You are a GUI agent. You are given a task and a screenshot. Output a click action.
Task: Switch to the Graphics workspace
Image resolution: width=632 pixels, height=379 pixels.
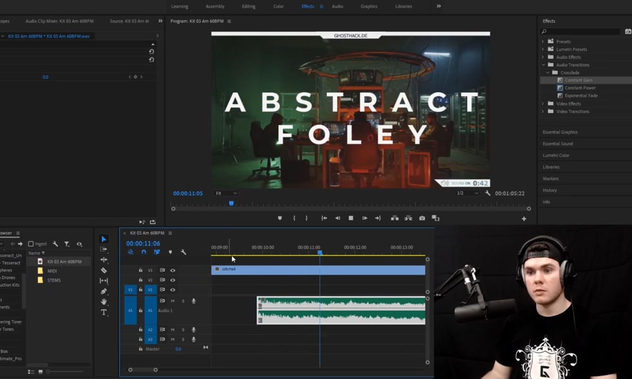point(369,6)
